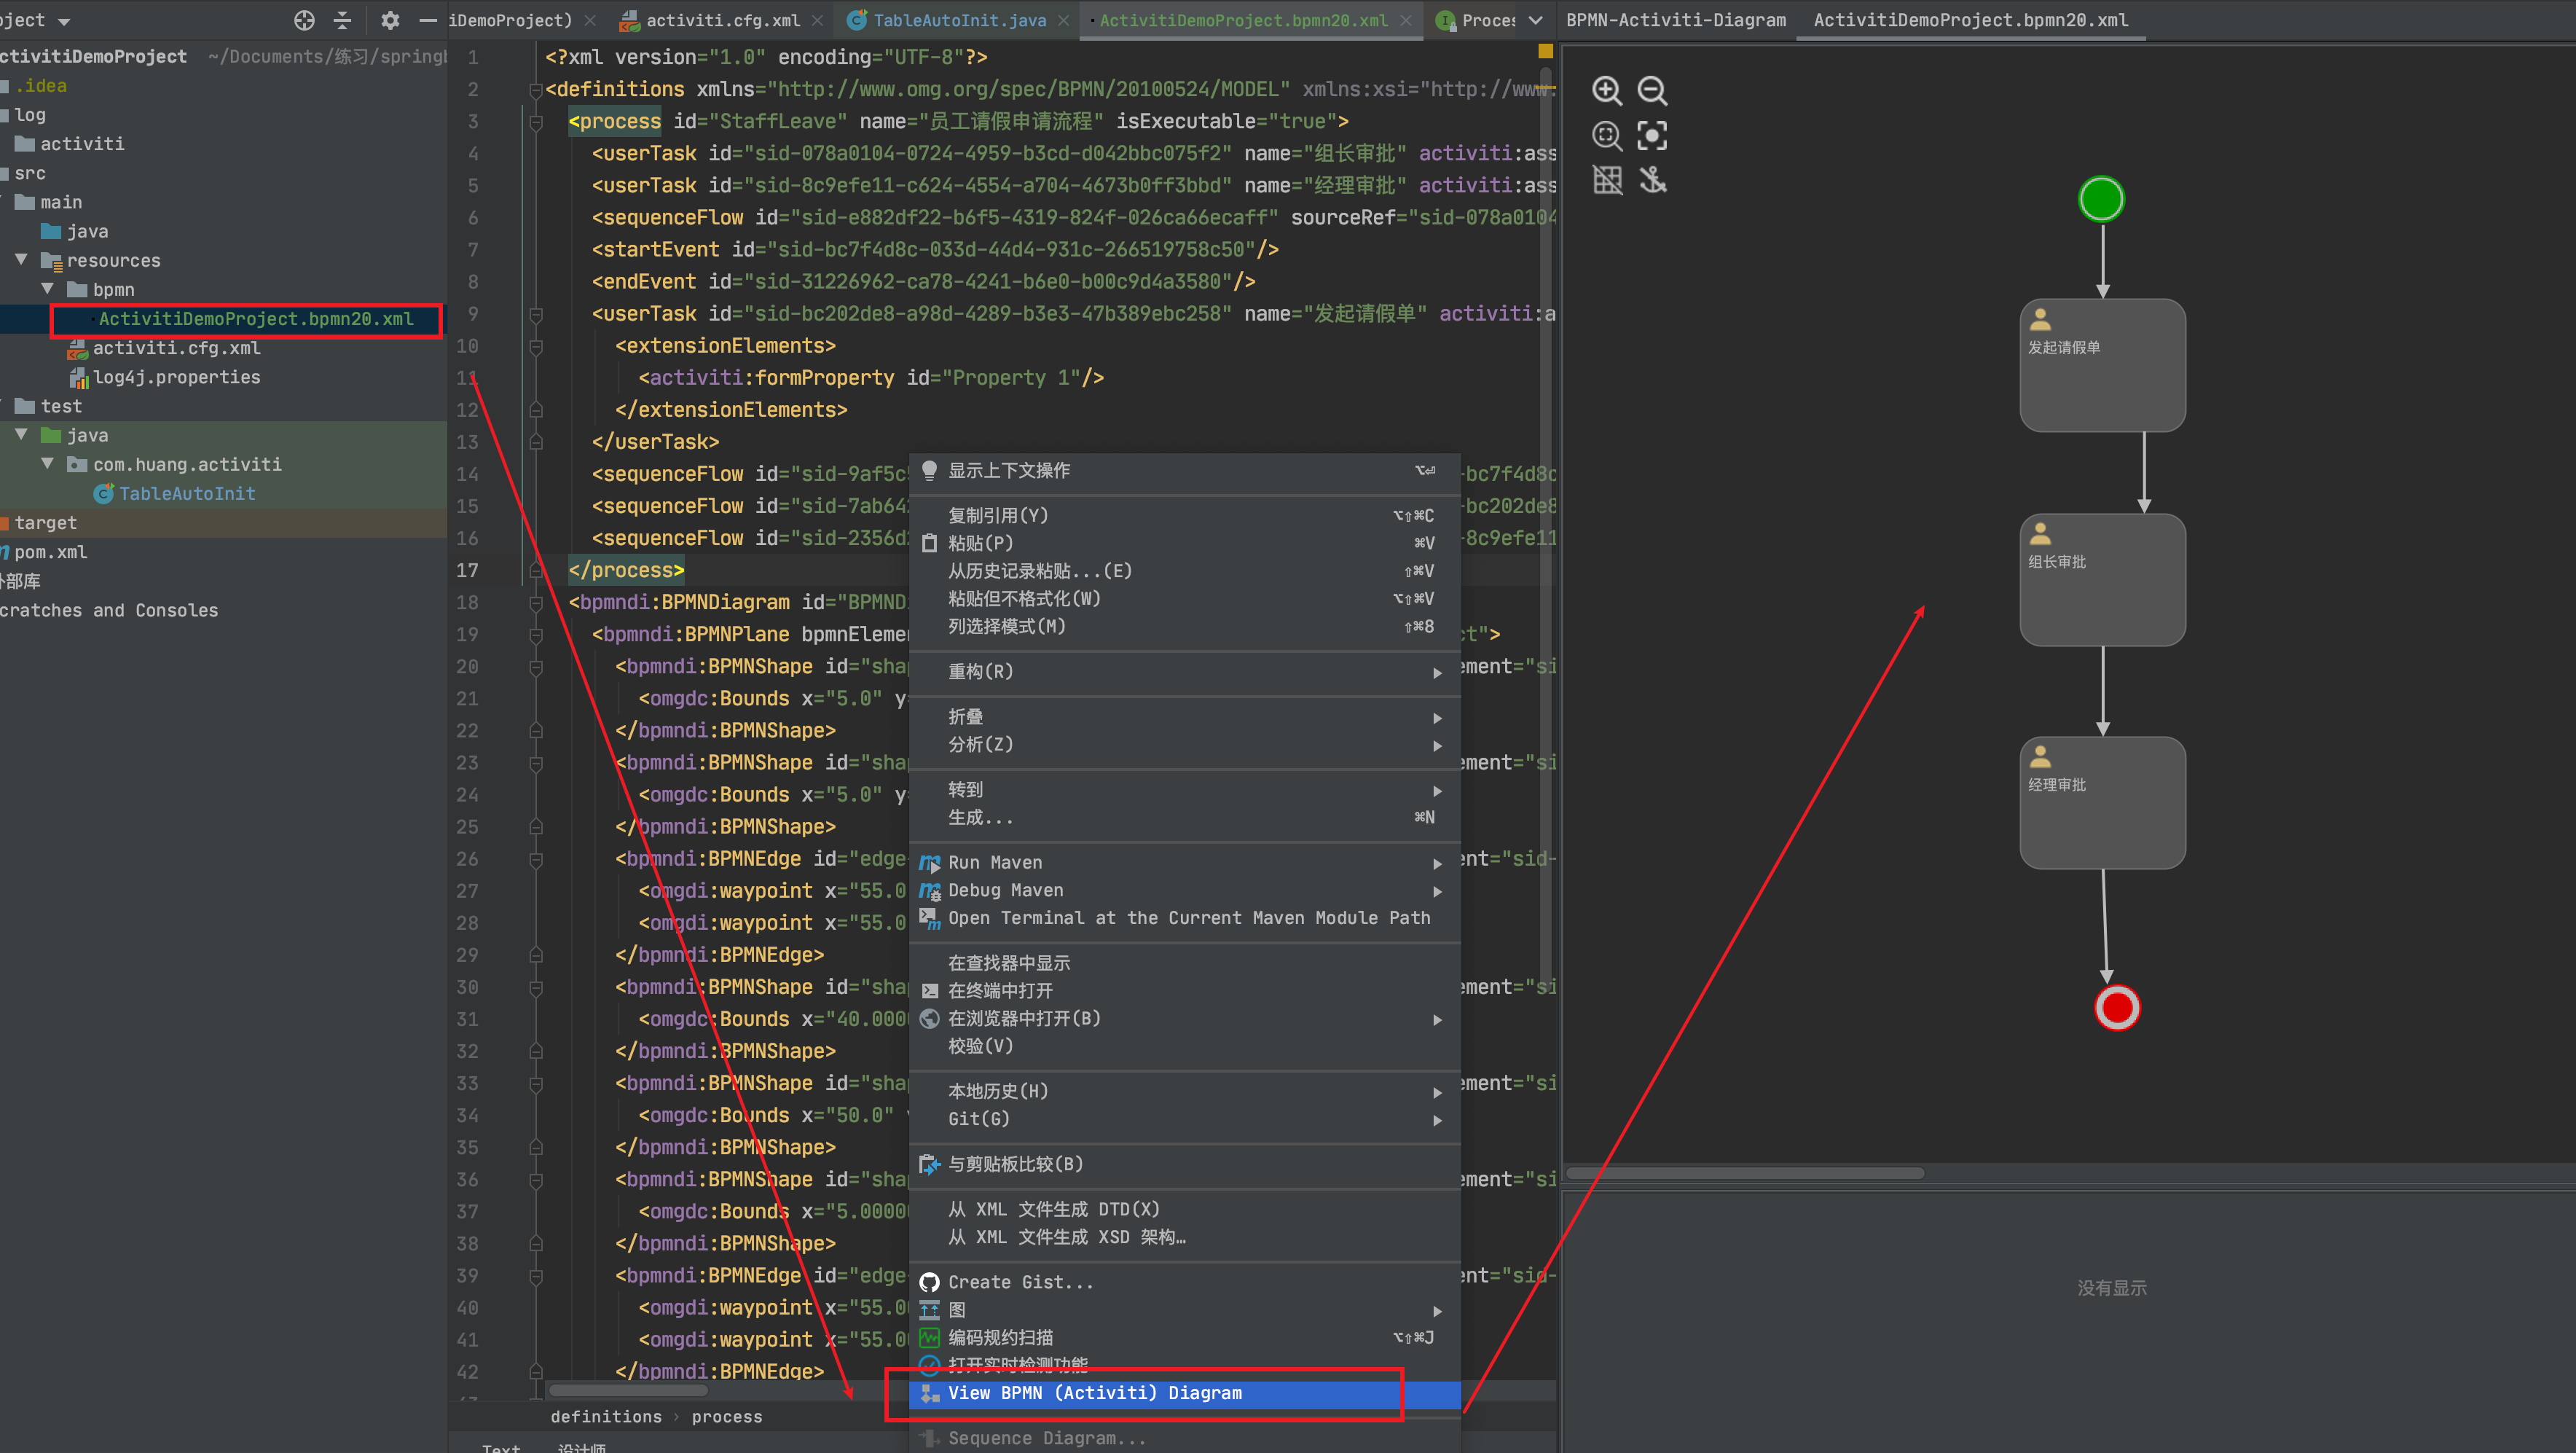Hide the project panel with the minus icon
The width and height of the screenshot is (2576, 1453).
(x=428, y=20)
